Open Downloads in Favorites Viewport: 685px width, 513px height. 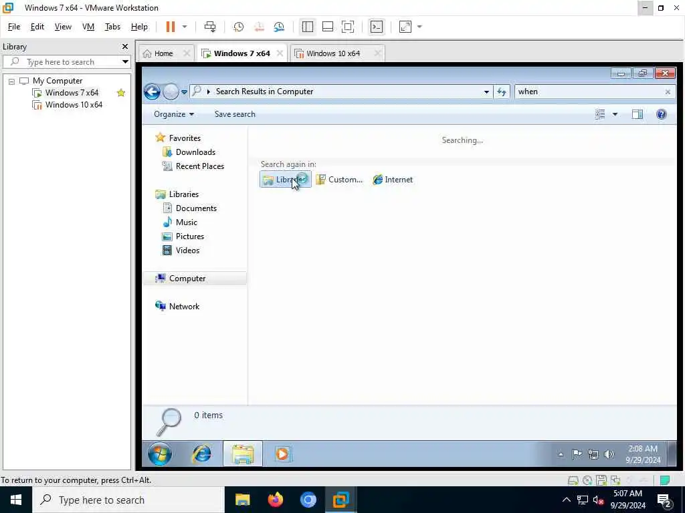click(x=195, y=152)
